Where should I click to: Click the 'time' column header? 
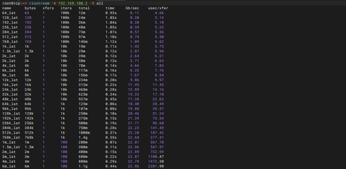pyautogui.click(x=110, y=8)
